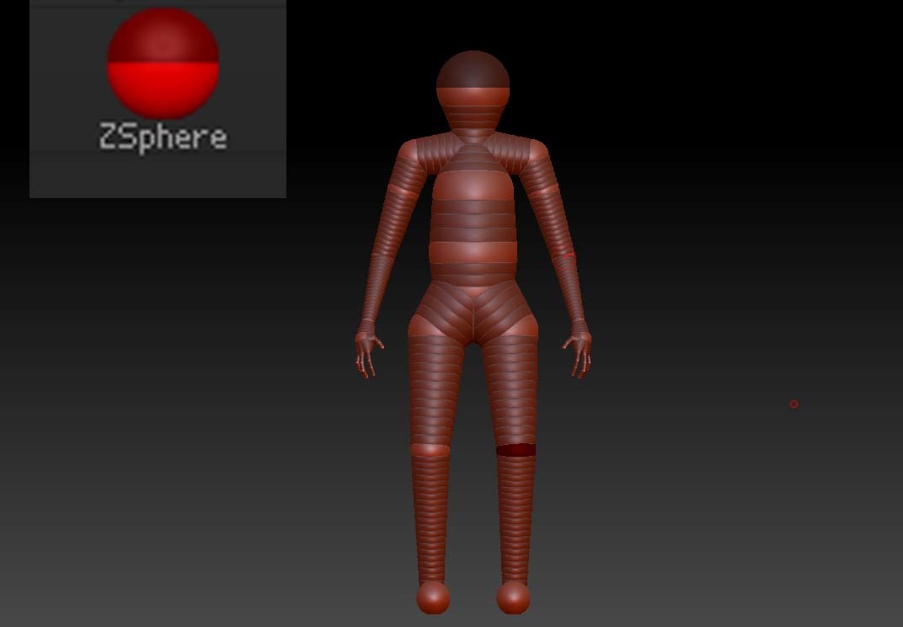Select the mannequin's head sphere
The image size is (903, 627).
pos(473,80)
